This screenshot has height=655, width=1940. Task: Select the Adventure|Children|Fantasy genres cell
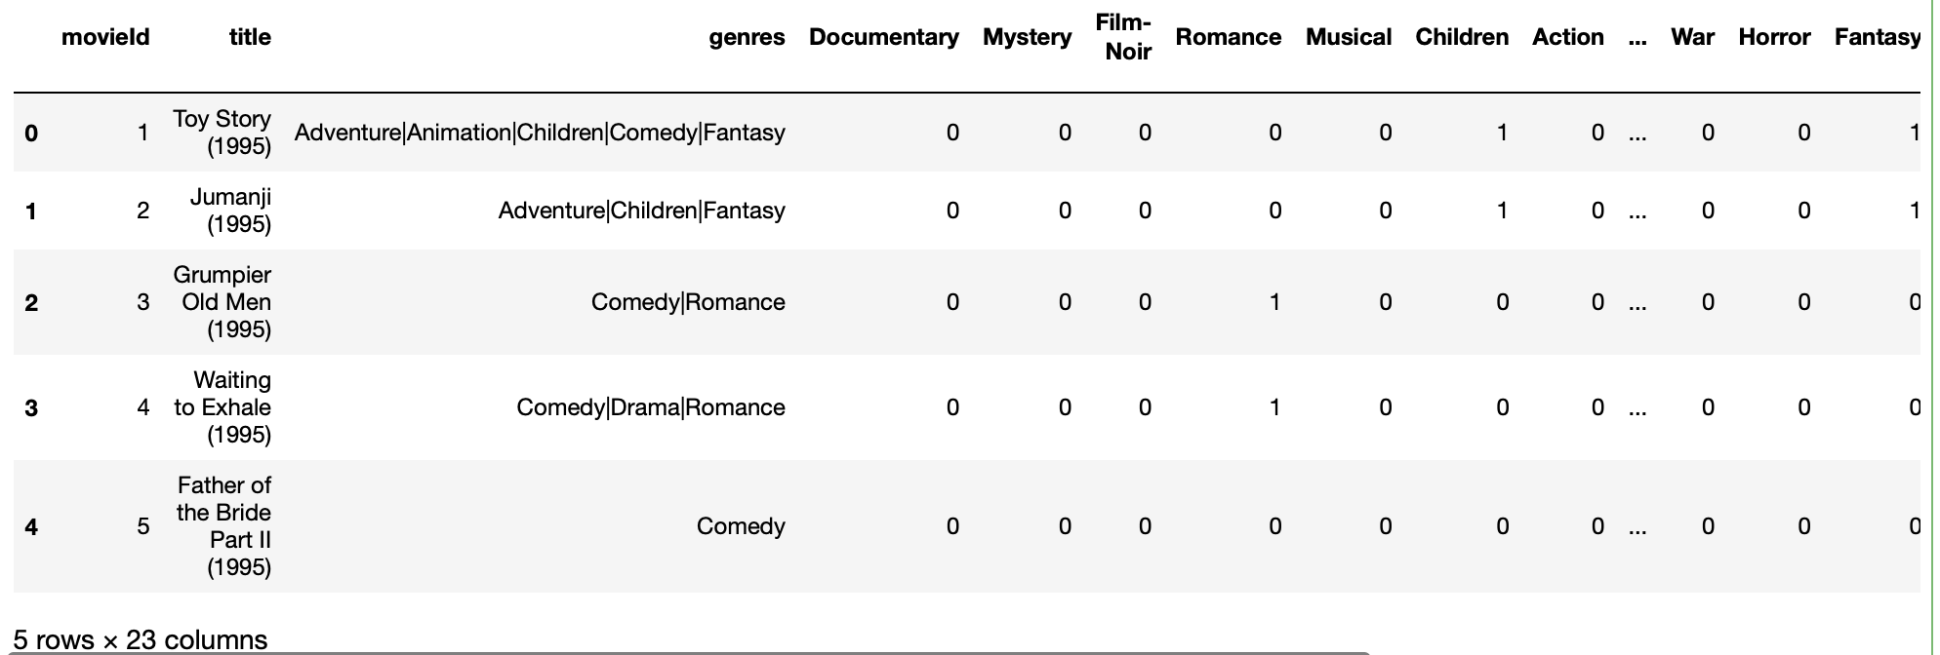(641, 211)
